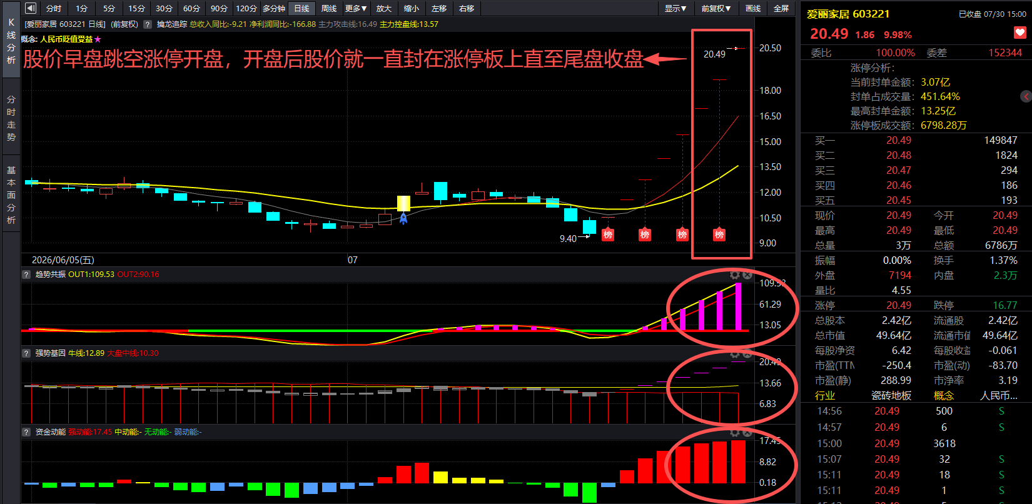
Task: Switch to 30分 timeframe
Action: tap(164, 8)
